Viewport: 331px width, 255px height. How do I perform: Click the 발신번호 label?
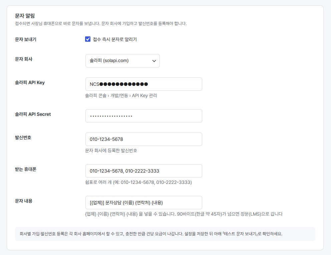tap(23, 138)
